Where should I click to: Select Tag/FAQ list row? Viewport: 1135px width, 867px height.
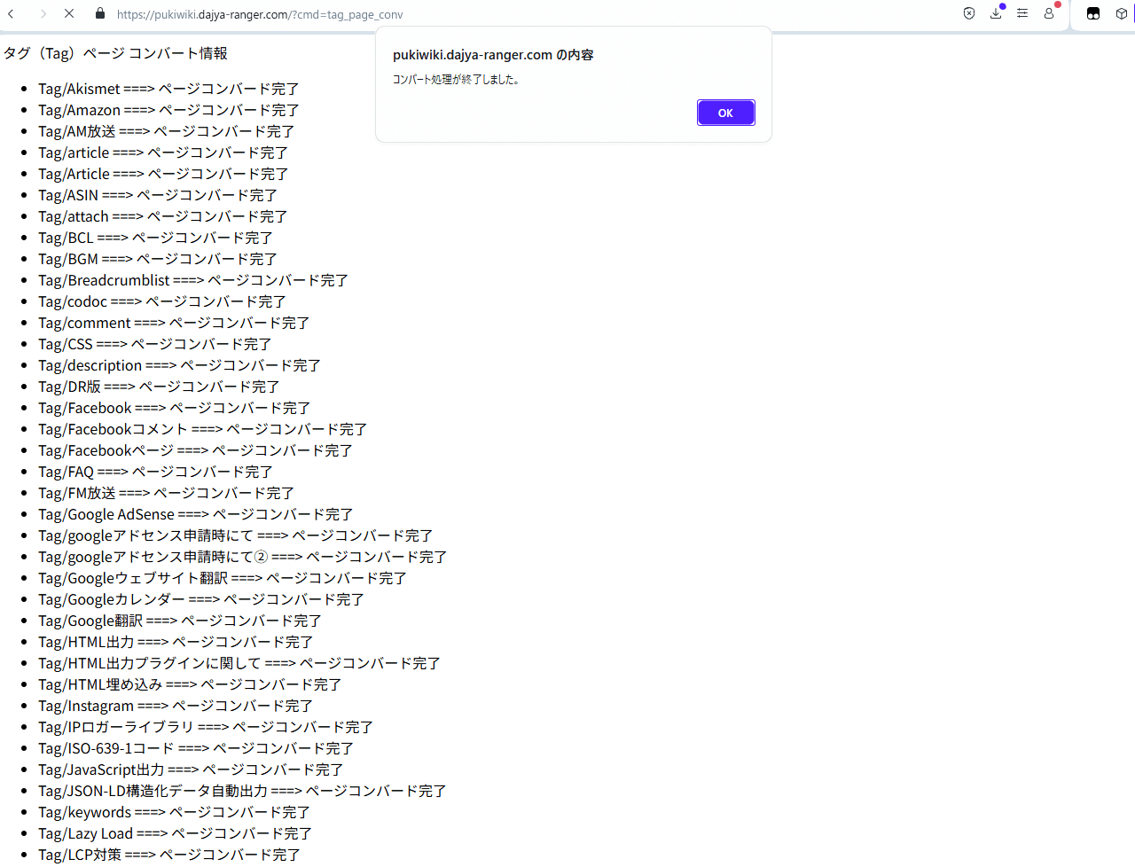(x=155, y=472)
